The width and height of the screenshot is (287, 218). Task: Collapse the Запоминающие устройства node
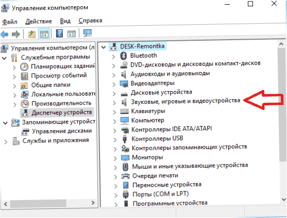pos(5,123)
